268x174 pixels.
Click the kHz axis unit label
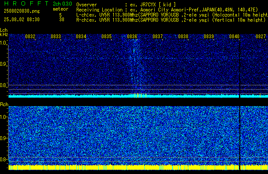(4, 34)
